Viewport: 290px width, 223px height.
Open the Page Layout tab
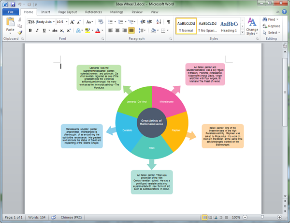(x=68, y=12)
